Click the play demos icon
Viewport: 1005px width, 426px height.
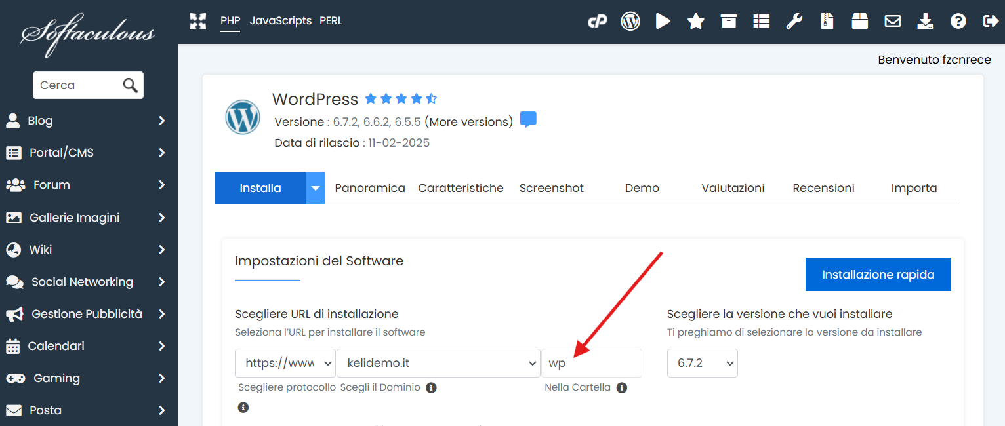[x=663, y=22]
